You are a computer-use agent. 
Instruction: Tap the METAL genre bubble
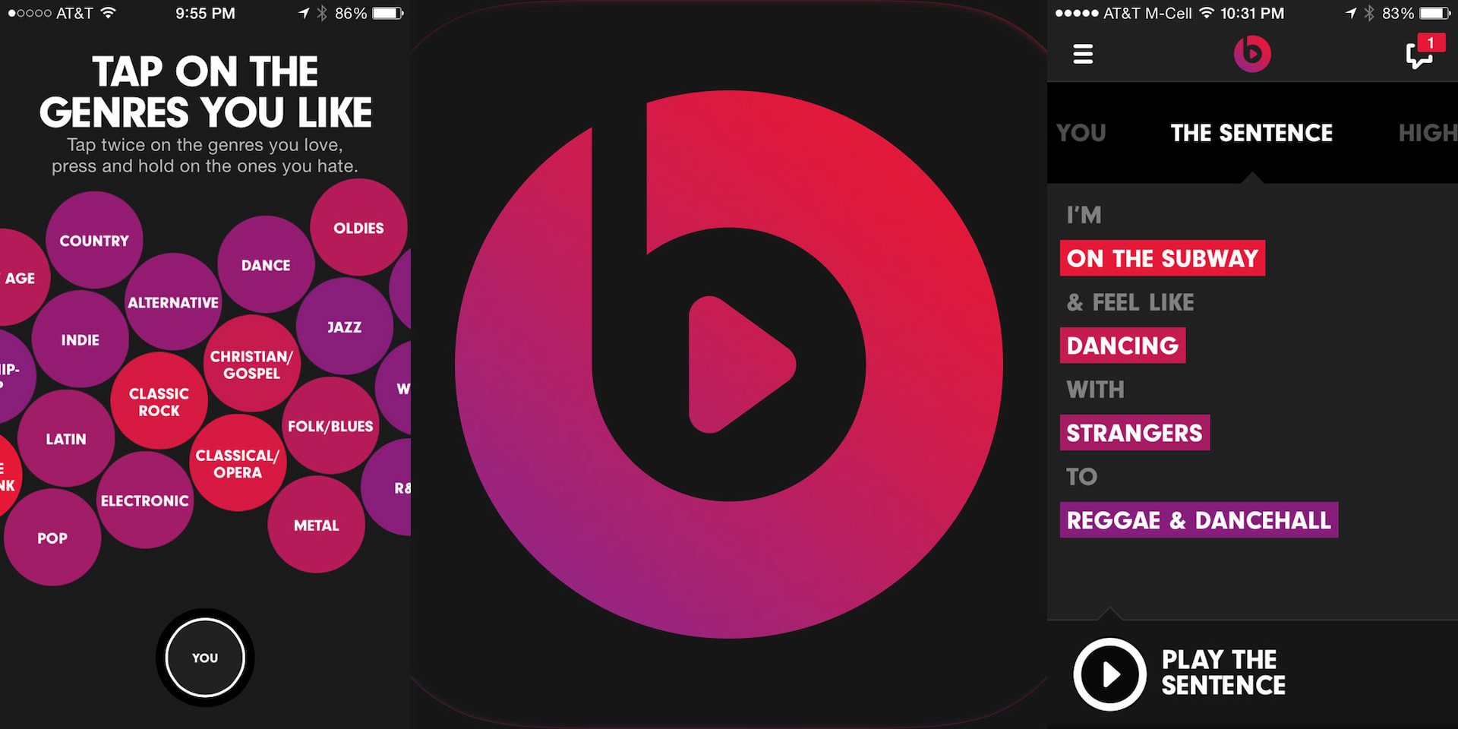pyautogui.click(x=317, y=525)
